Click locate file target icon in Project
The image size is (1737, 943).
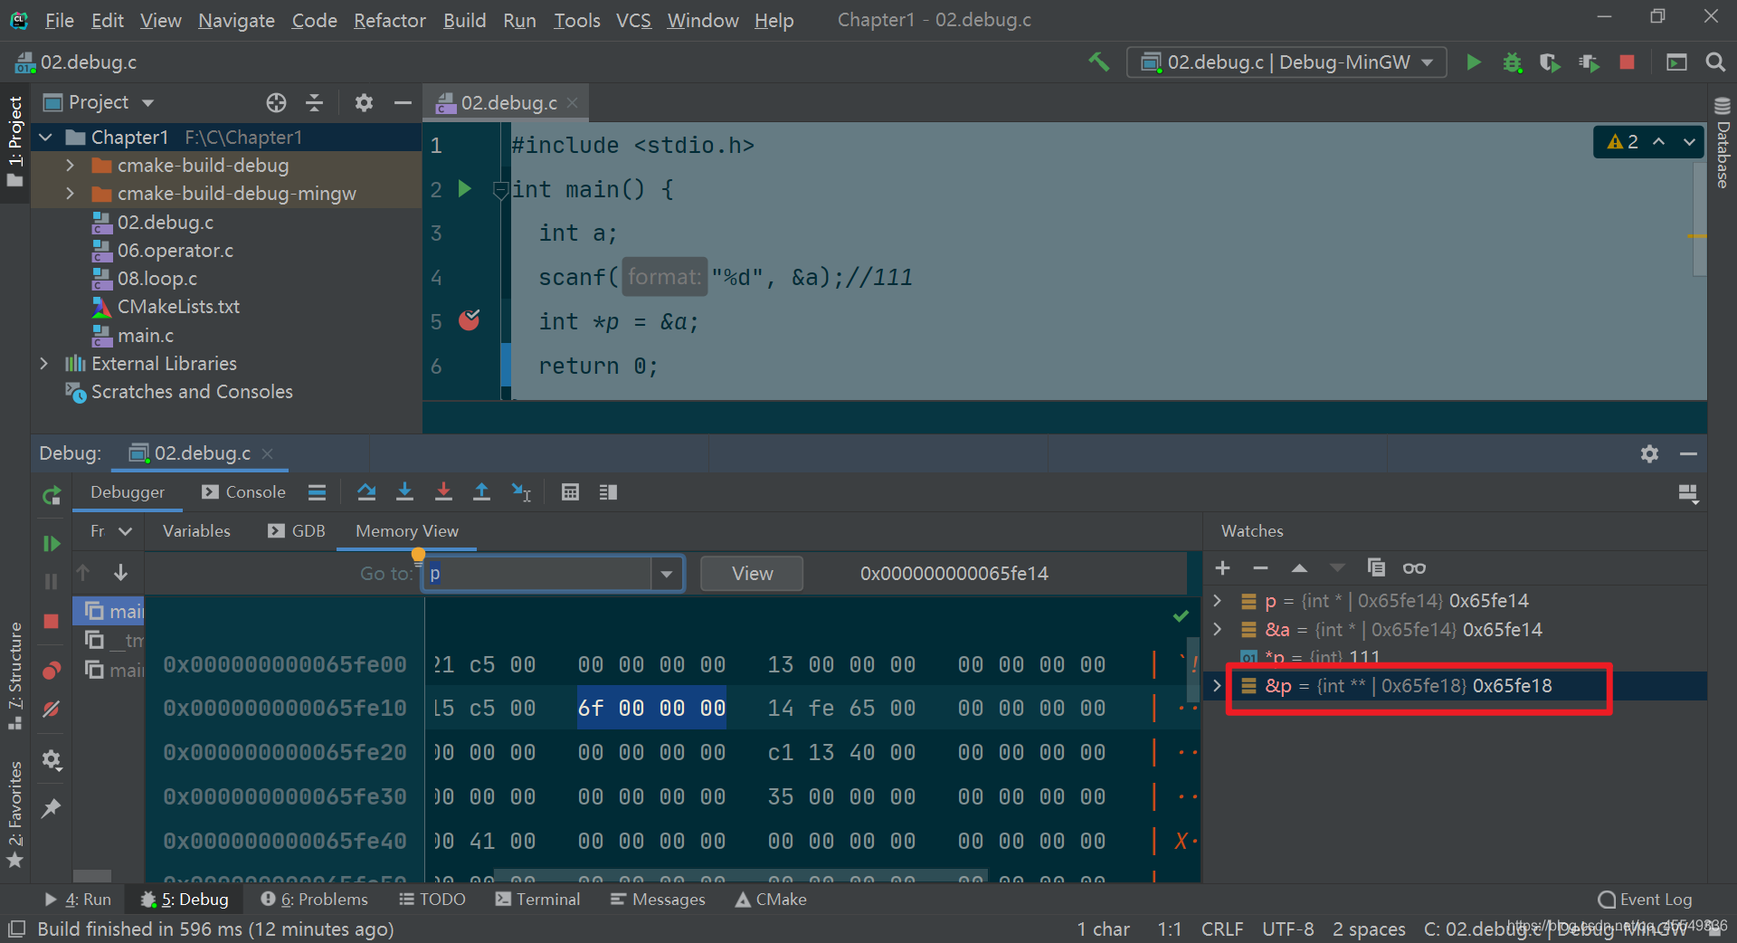tap(276, 102)
